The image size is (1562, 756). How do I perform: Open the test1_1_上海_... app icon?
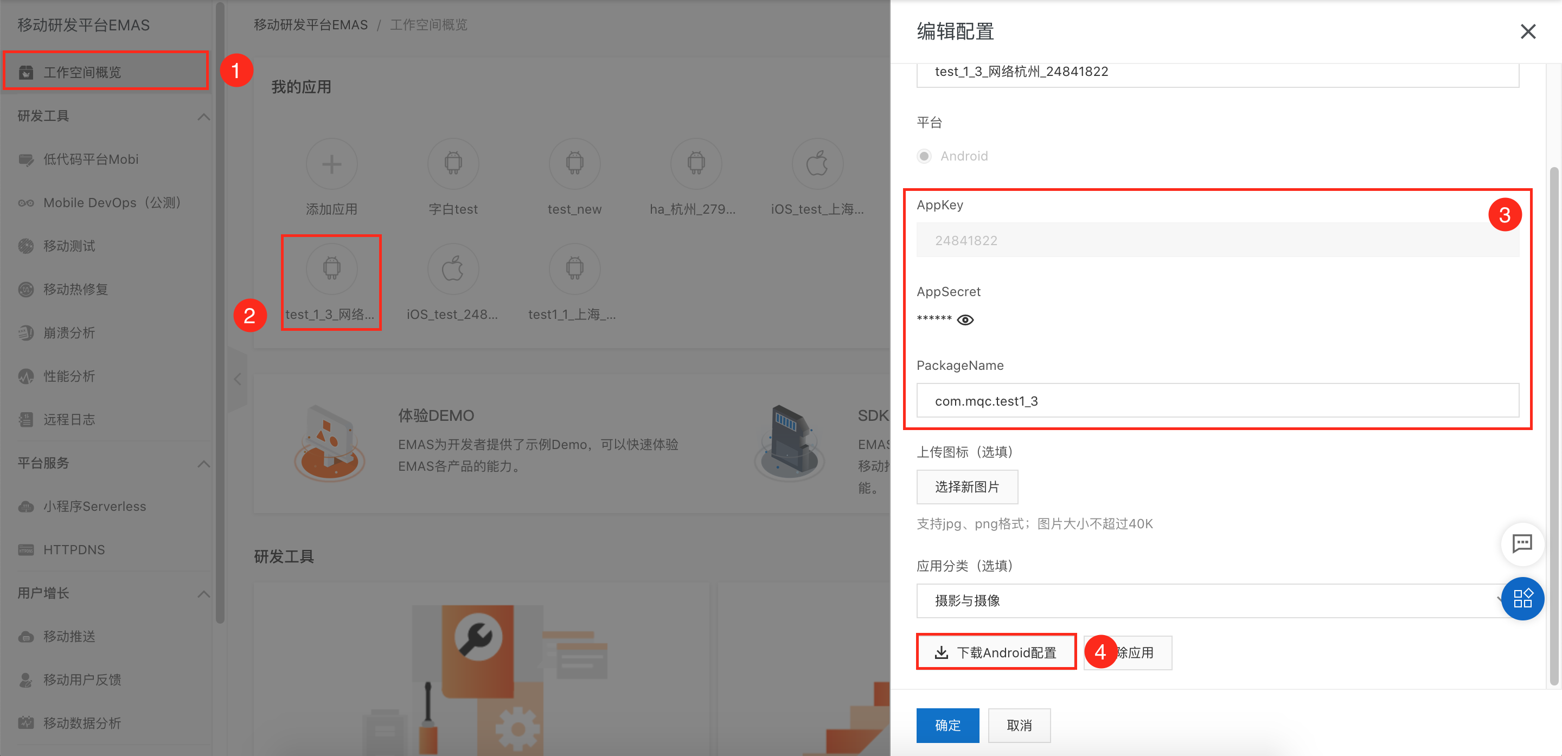574,268
